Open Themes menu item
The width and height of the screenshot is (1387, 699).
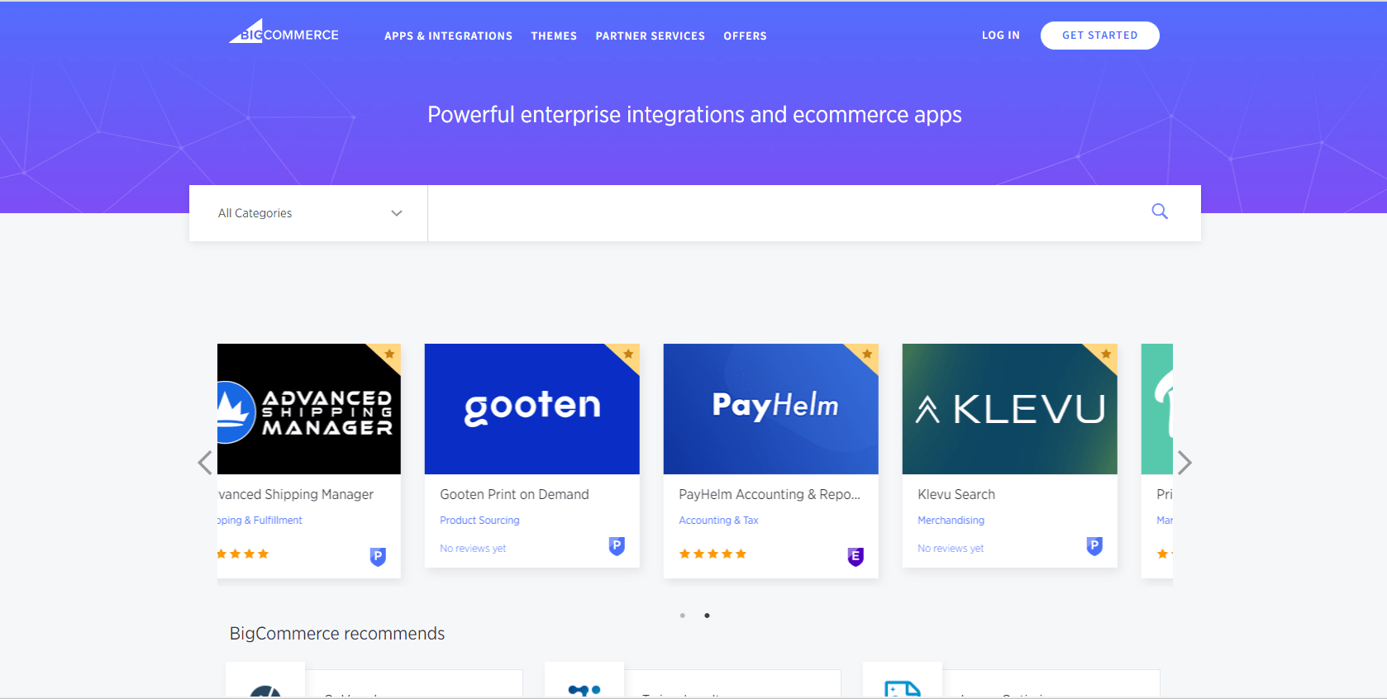pyautogui.click(x=554, y=36)
